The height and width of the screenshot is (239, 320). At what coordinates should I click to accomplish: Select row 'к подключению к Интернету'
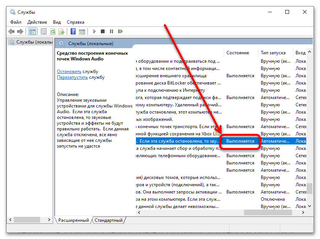click(x=221, y=90)
